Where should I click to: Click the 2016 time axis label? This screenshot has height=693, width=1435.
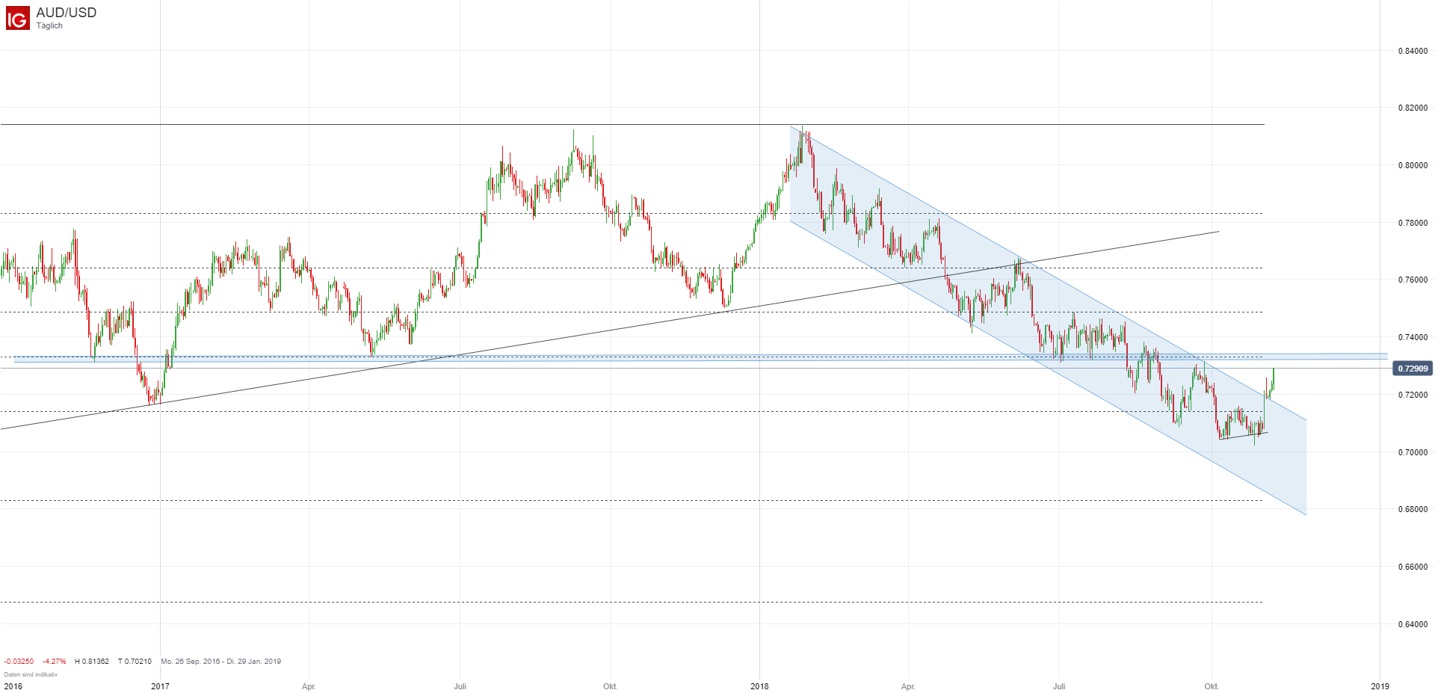point(13,686)
